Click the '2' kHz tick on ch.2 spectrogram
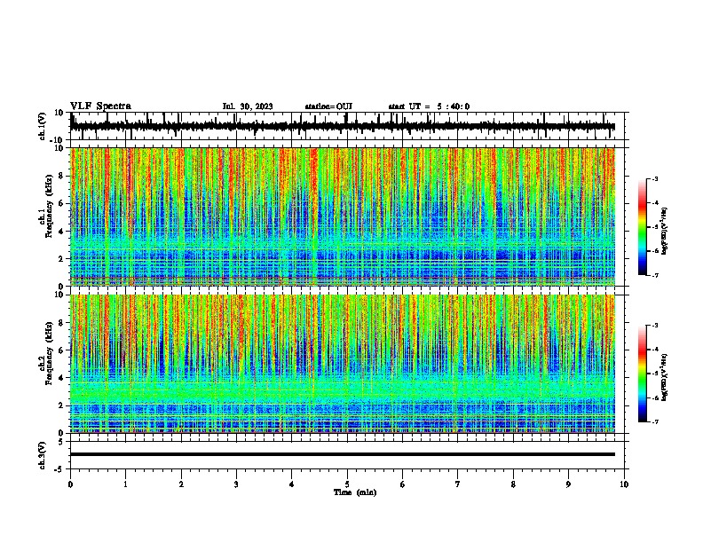This screenshot has width=703, height=543. [61, 405]
